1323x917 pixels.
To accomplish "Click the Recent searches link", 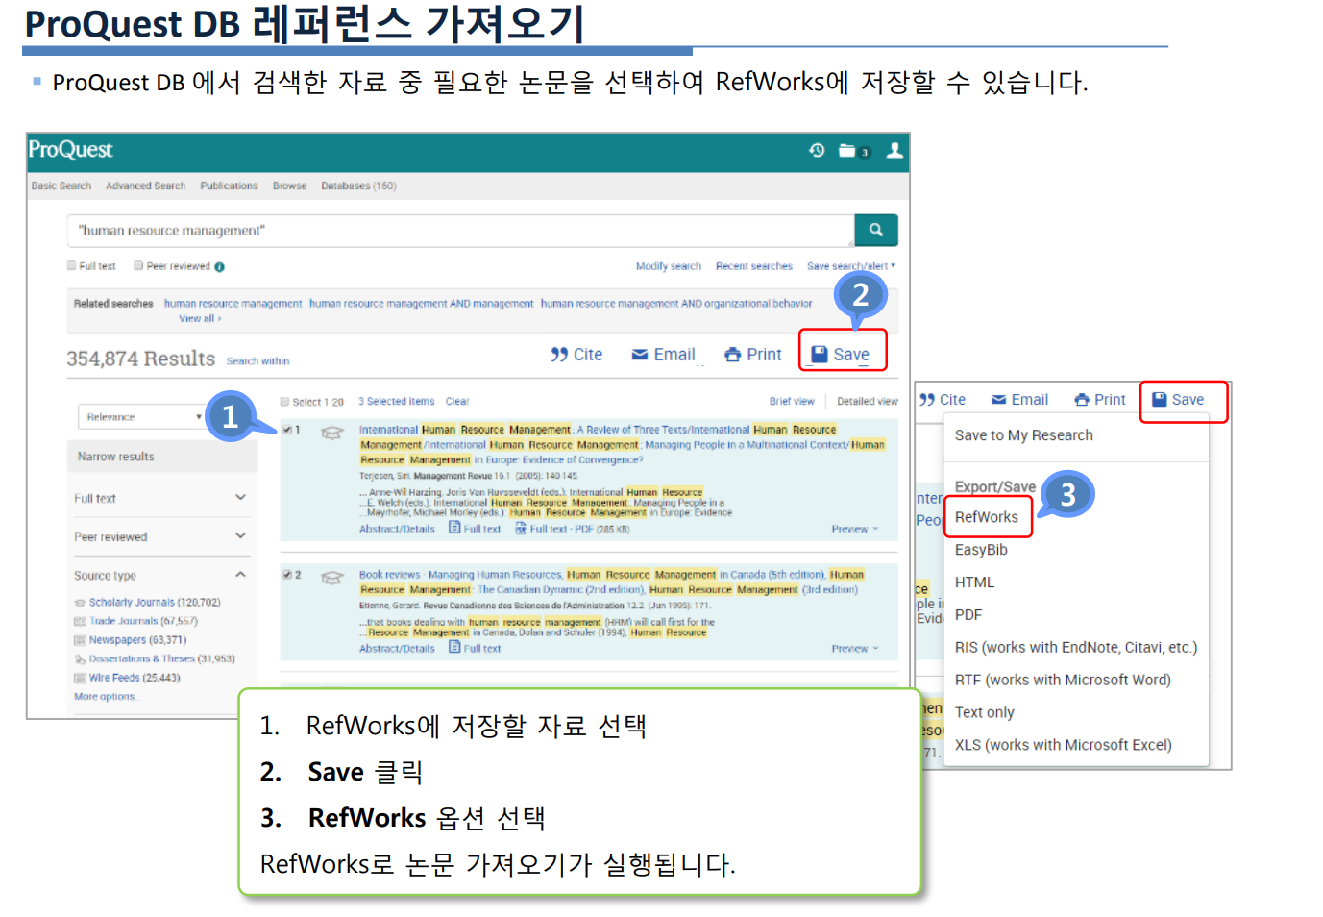I will pyautogui.click(x=754, y=266).
